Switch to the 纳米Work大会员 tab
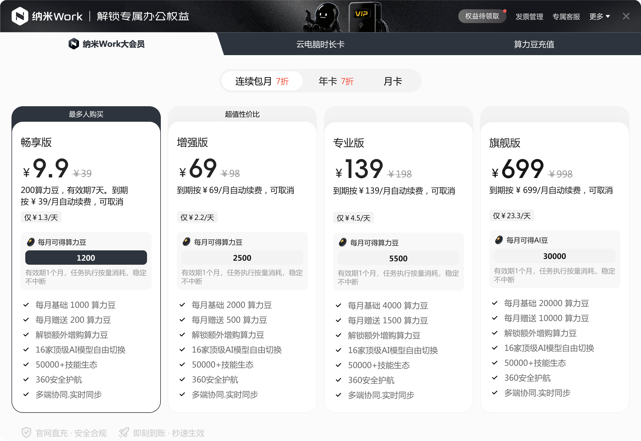The width and height of the screenshot is (641, 441). (107, 44)
